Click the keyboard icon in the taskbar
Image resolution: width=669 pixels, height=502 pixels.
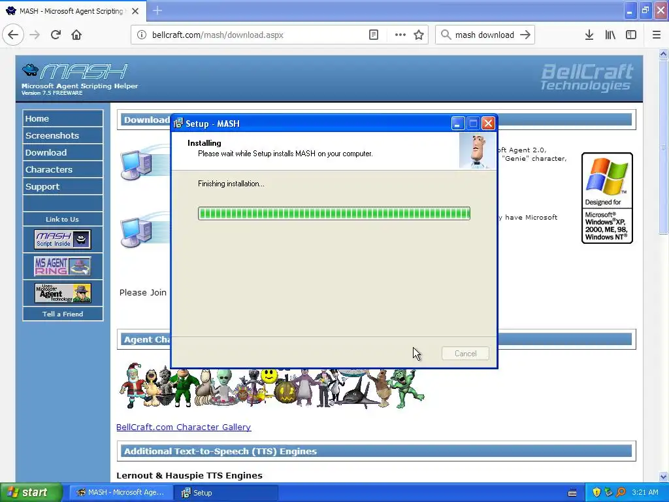click(572, 493)
